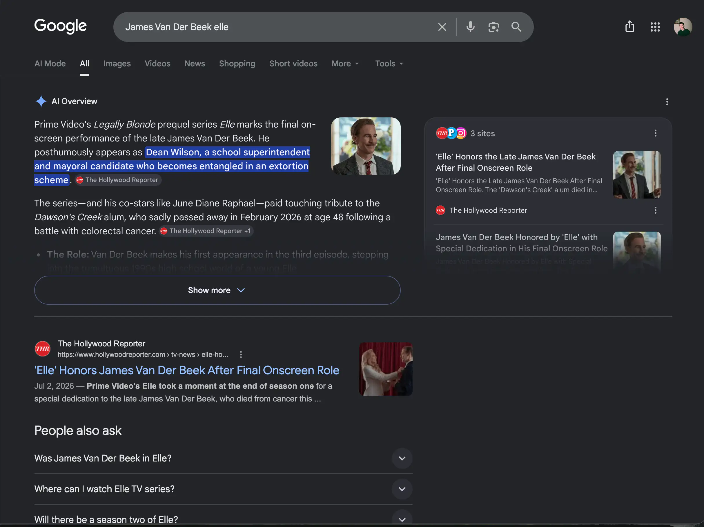Click the '3 sites' label
Viewport: 704px width, 527px height.
(482, 133)
